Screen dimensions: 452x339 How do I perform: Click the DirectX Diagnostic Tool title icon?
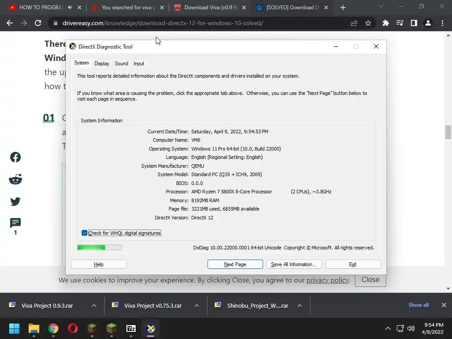[x=73, y=46]
